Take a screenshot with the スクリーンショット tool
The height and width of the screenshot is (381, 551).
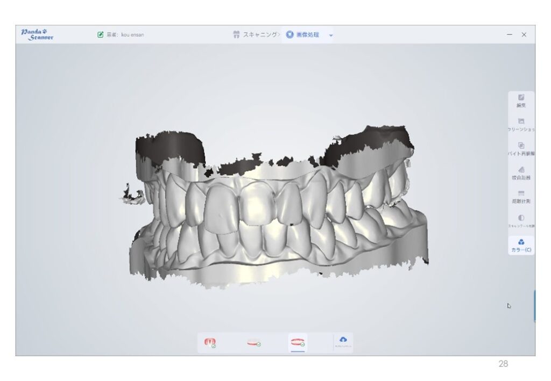tap(521, 125)
